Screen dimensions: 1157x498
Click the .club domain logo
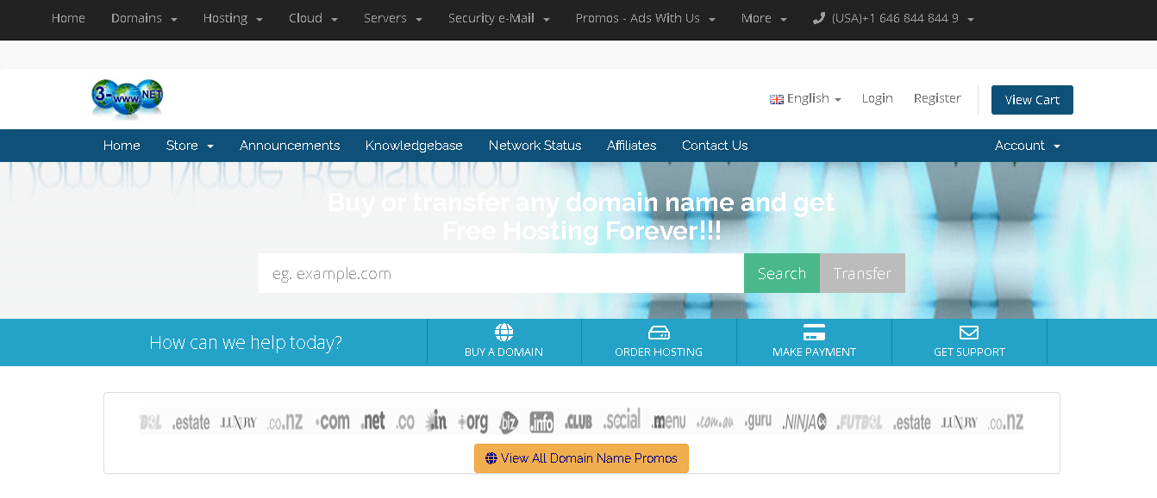click(x=578, y=422)
